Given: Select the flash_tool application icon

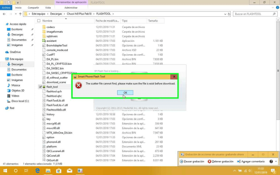Looking at the screenshot, I should [x=44, y=87].
